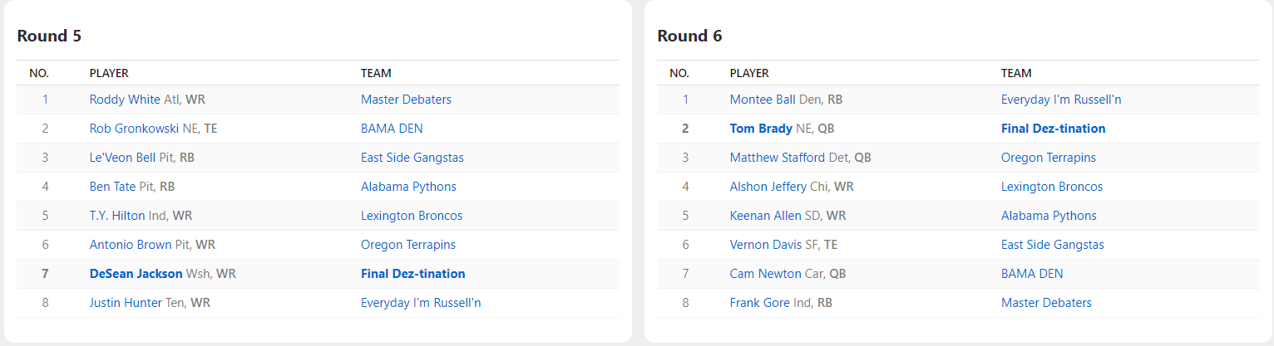Select Le'Veon Bell player link
The width and height of the screenshot is (1274, 346).
tap(122, 158)
